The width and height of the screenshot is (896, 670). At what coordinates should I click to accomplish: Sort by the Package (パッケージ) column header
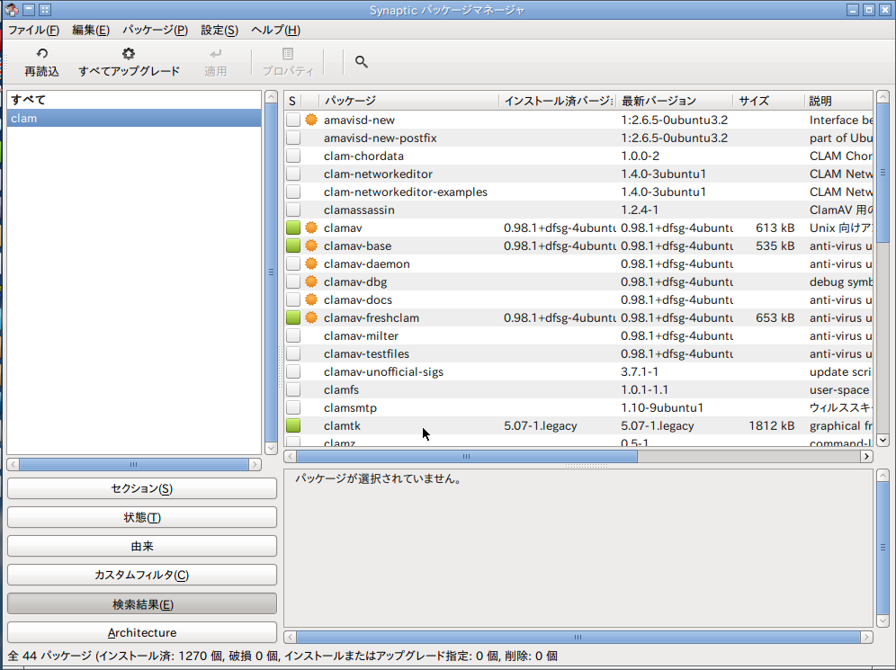click(408, 101)
